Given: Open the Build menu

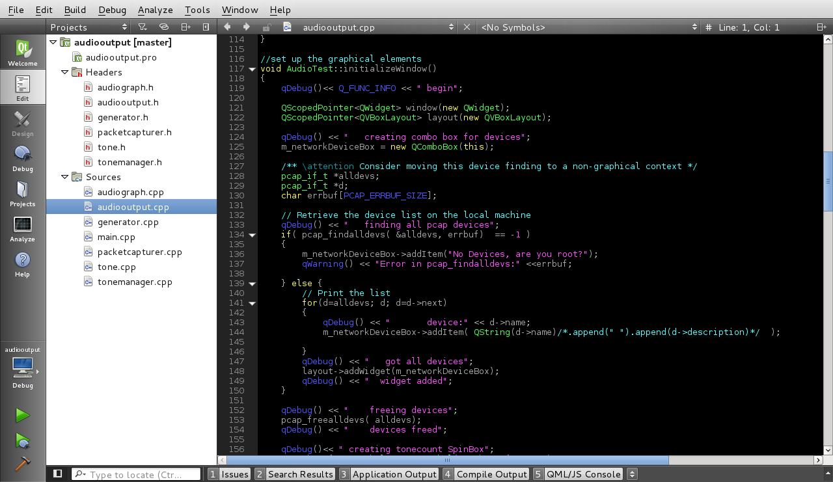Looking at the screenshot, I should 75,10.
